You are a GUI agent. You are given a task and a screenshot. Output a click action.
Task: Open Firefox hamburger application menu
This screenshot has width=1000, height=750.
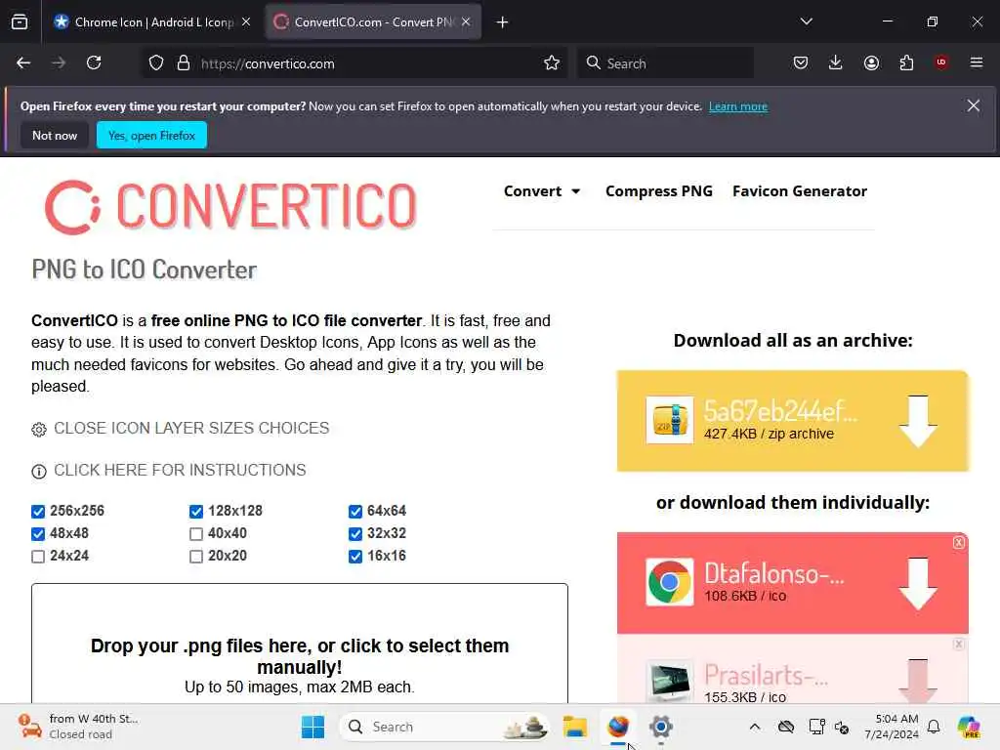coord(977,62)
